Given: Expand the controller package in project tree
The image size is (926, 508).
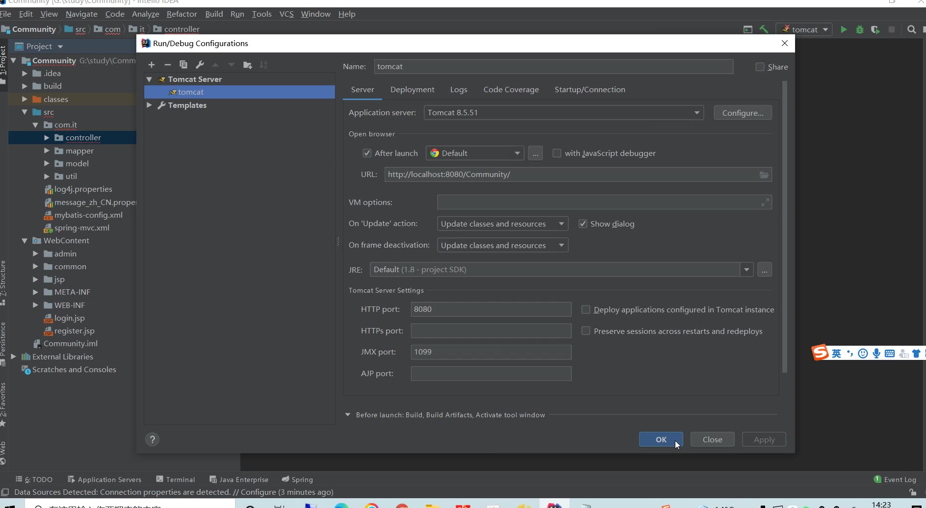Looking at the screenshot, I should (47, 138).
